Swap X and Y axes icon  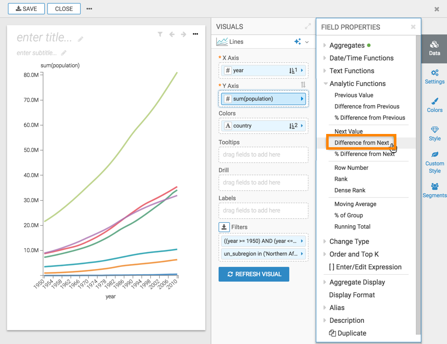point(303,85)
